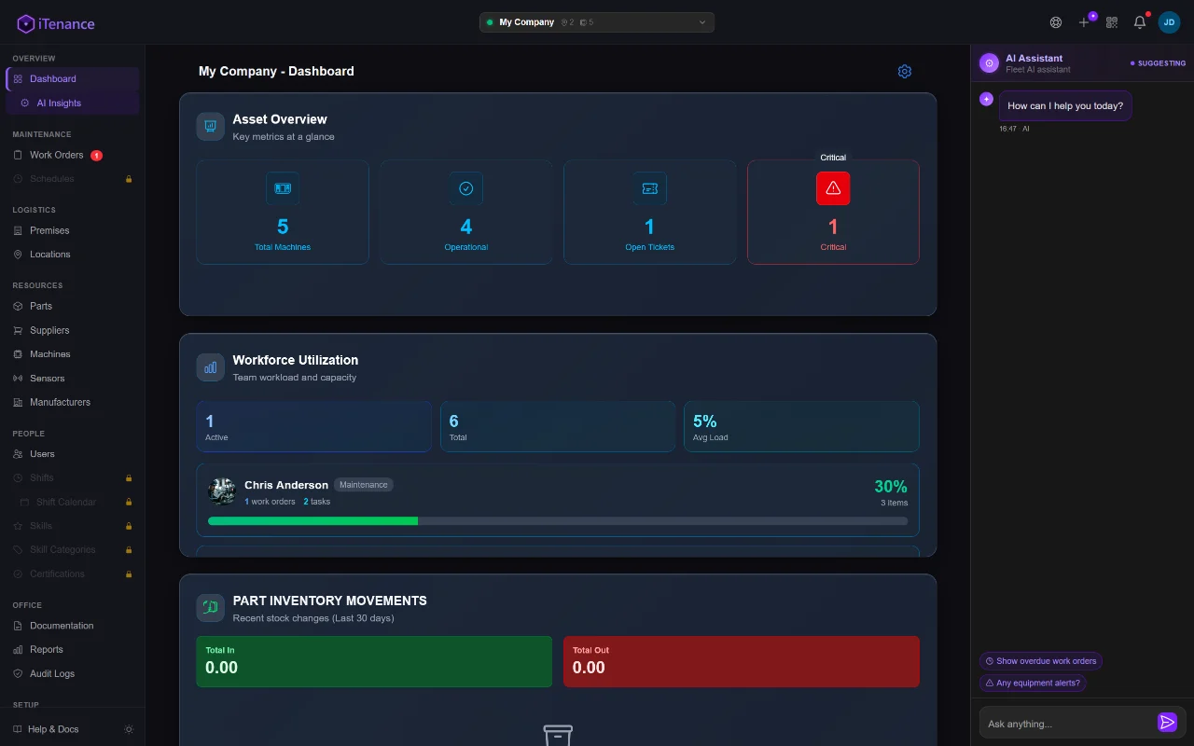Click the Open Tickets ticket icon
1194x746 pixels.
pos(649,188)
